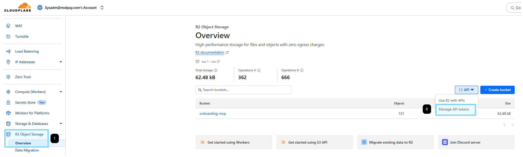Click the Cloudflare logo
The width and height of the screenshot is (523, 157).
pyautogui.click(x=18, y=7)
